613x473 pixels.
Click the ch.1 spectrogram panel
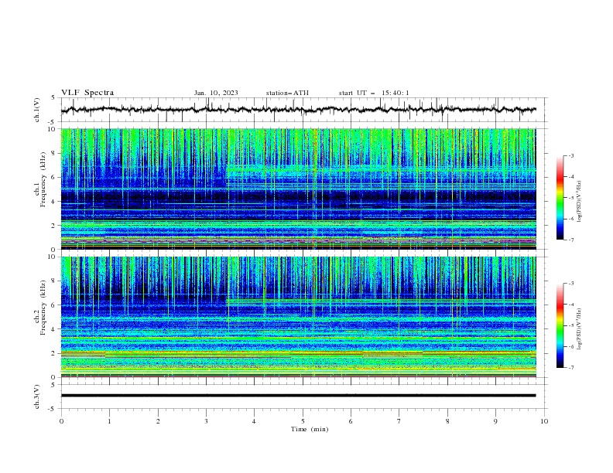[x=298, y=189]
